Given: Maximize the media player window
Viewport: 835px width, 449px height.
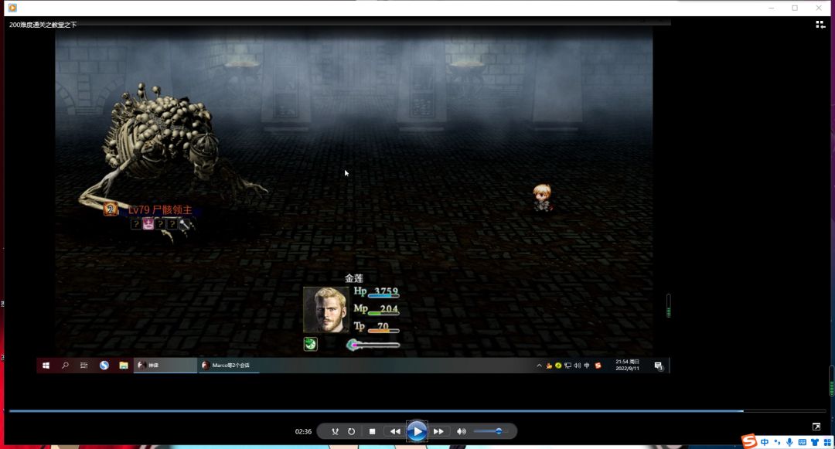Looking at the screenshot, I should [x=795, y=8].
